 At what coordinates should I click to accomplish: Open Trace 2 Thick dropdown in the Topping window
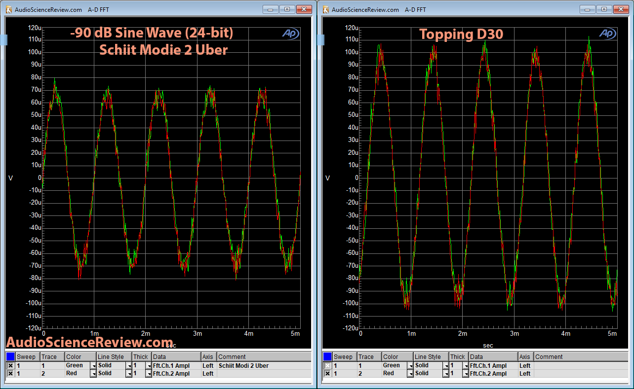coord(465,374)
